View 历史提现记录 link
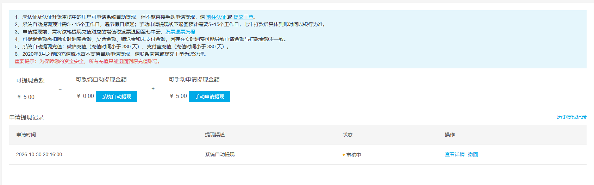Screen dimensions: 594x185 [x=572, y=117]
